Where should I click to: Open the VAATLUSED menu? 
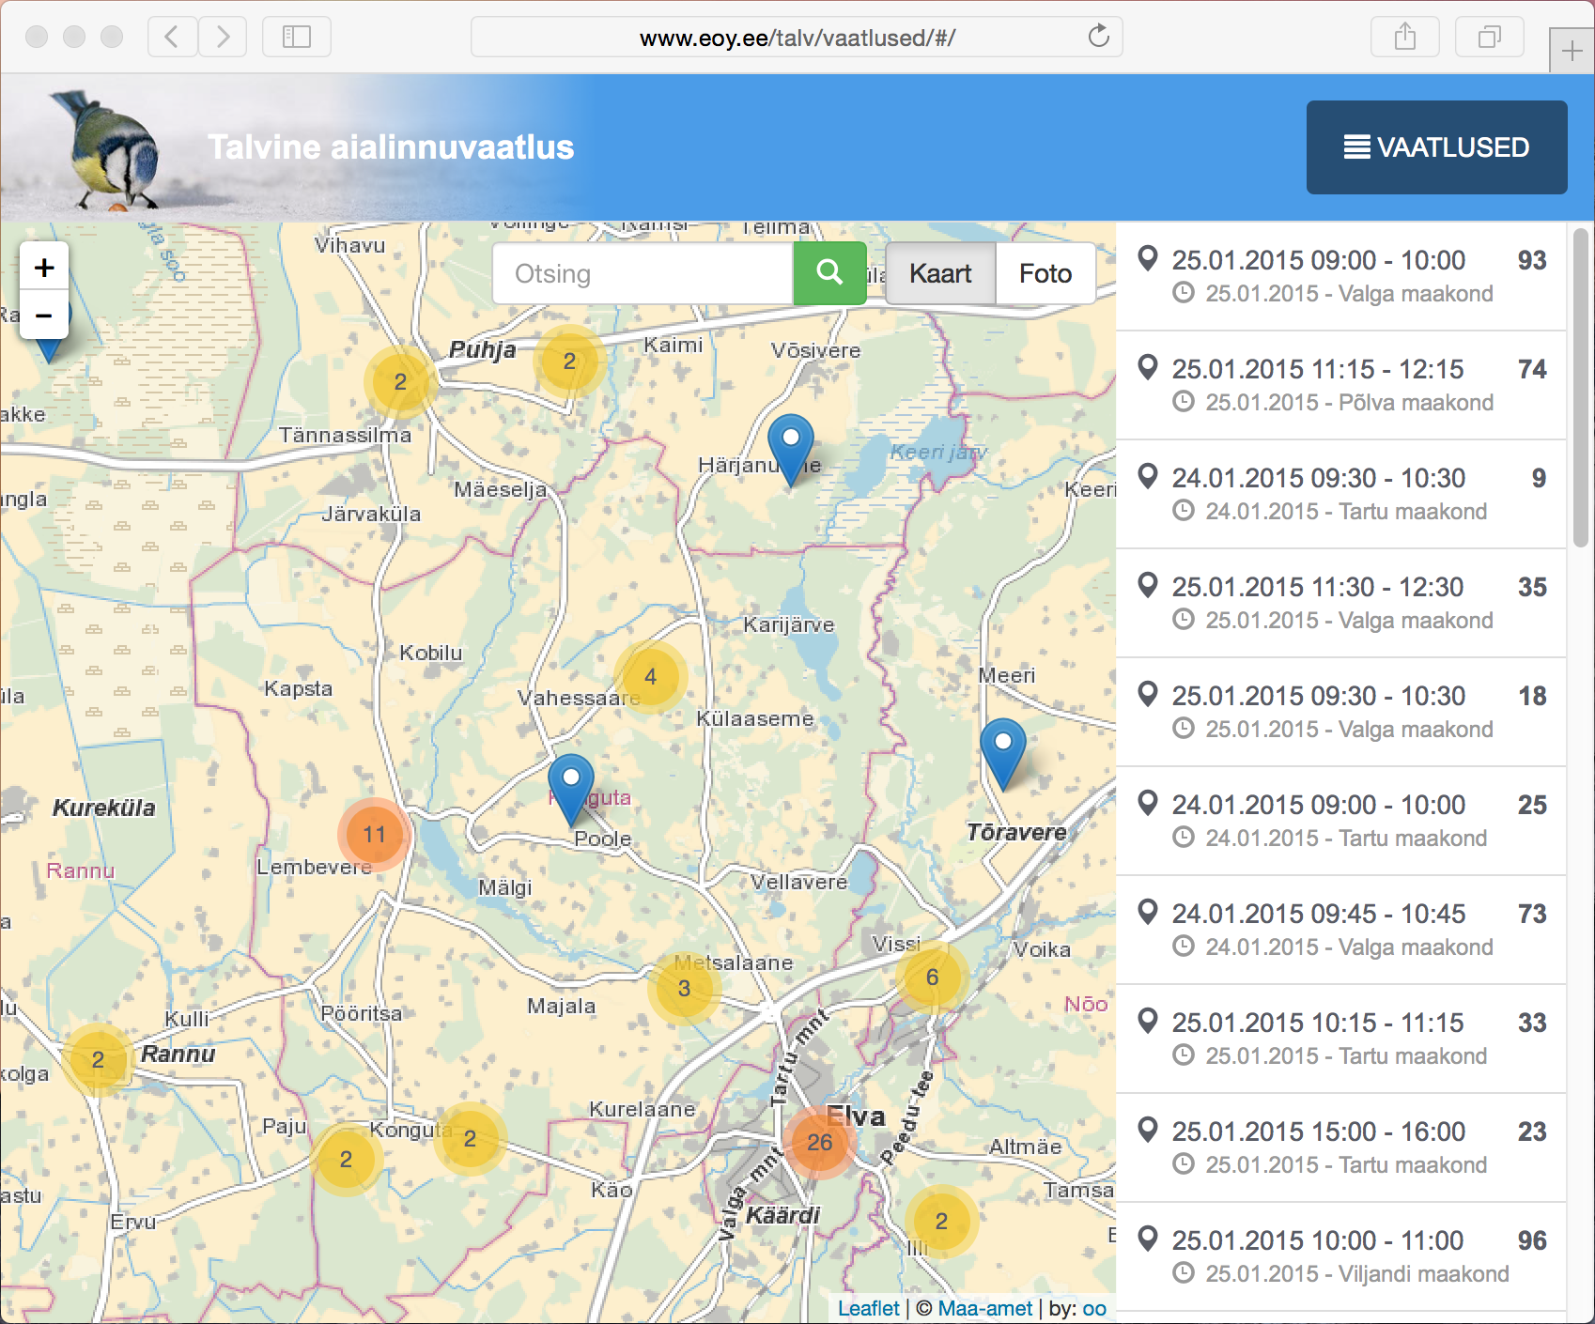tap(1436, 147)
